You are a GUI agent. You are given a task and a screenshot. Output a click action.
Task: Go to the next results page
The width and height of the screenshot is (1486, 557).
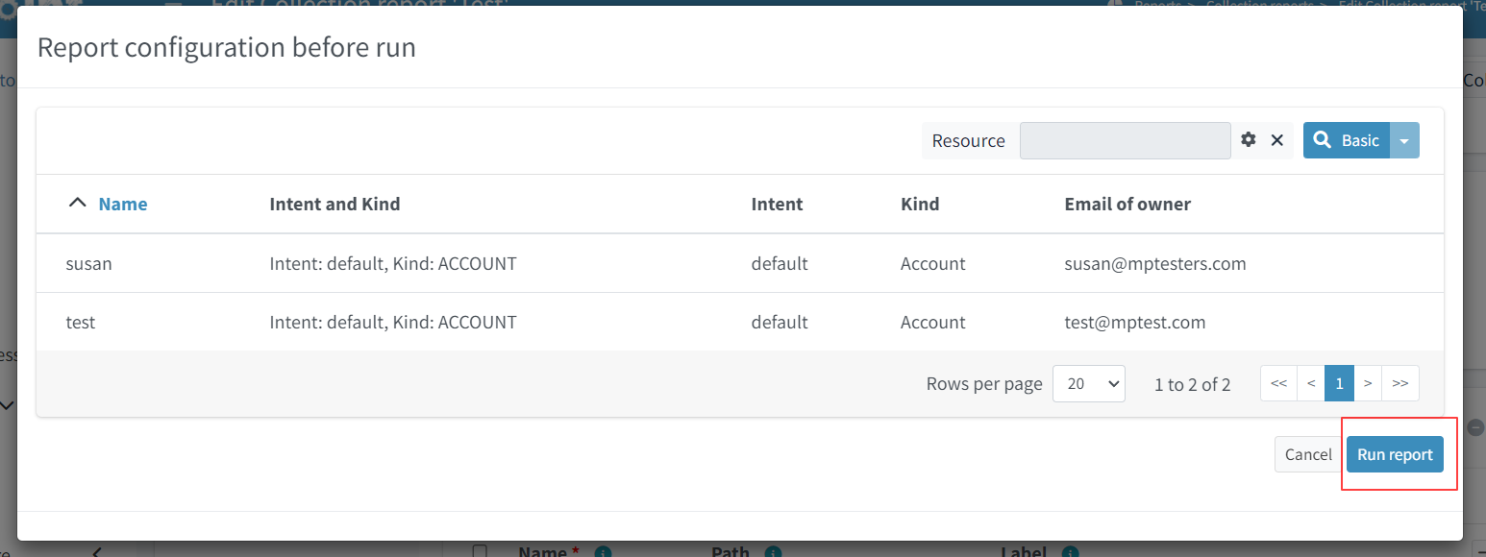(1367, 383)
